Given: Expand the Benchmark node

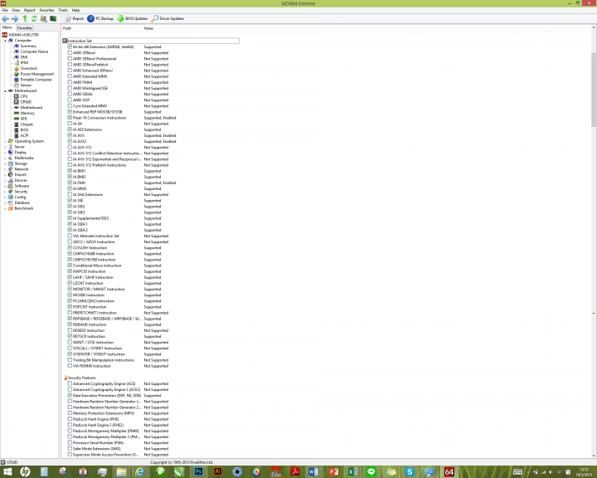Looking at the screenshot, I should 5,208.
